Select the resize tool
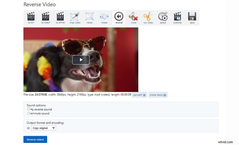 click(89, 18)
